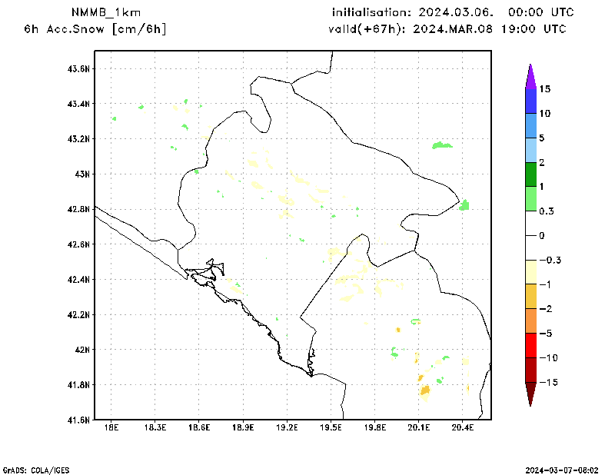Pick the bright red -5 to -10 legend swatch
This screenshot has width=615, height=475.
(x=530, y=346)
